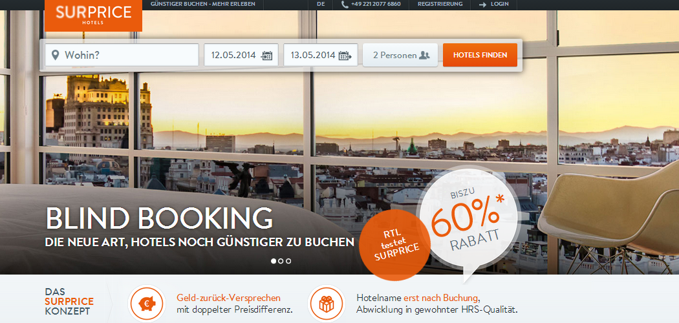
Task: Click the piggy bank money-back icon
Action: [x=147, y=303]
